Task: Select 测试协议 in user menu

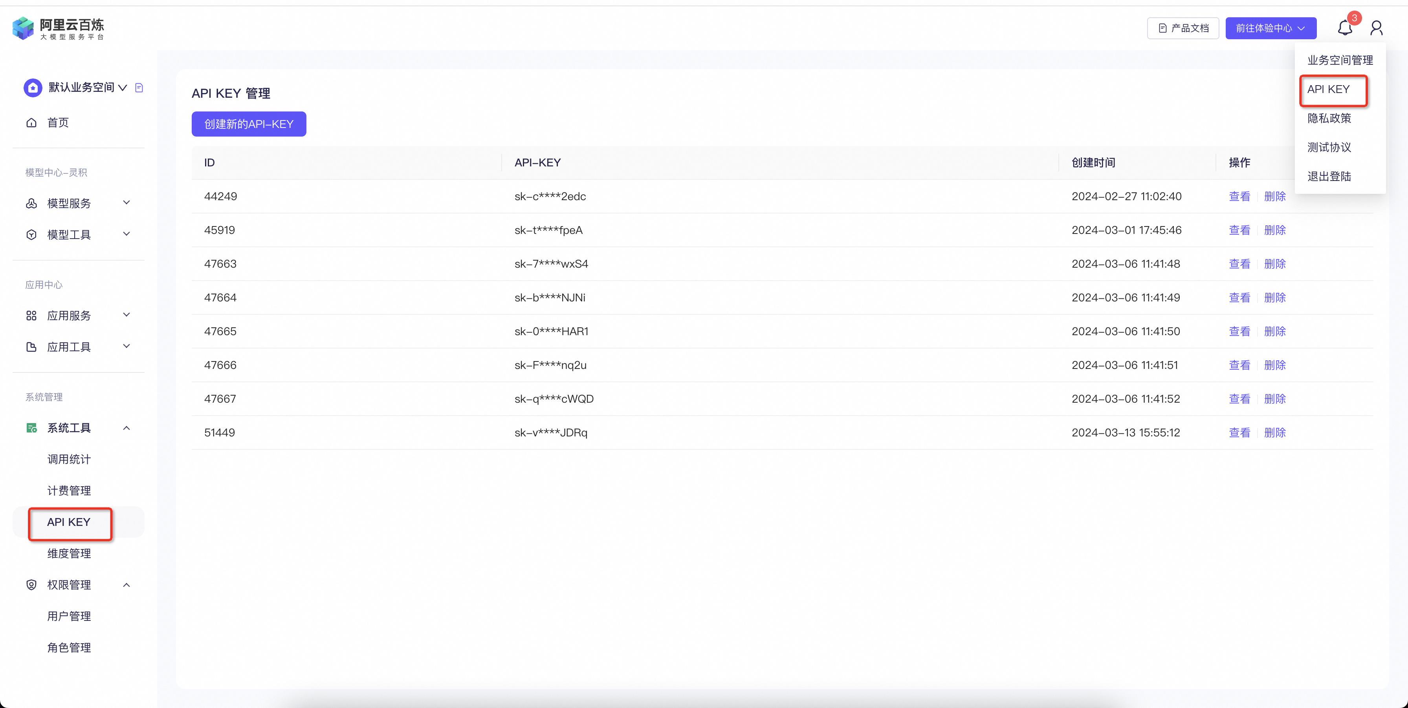Action: click(1329, 148)
